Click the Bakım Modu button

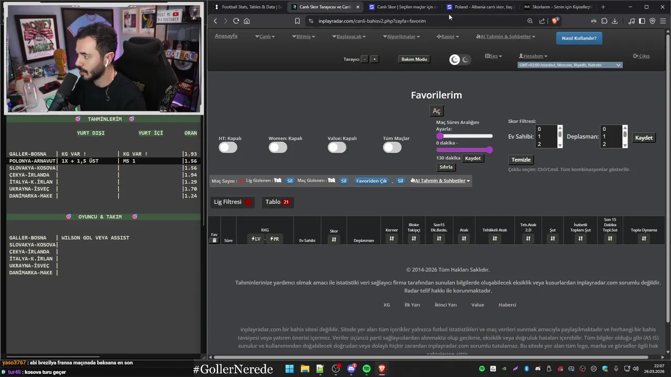(x=414, y=59)
